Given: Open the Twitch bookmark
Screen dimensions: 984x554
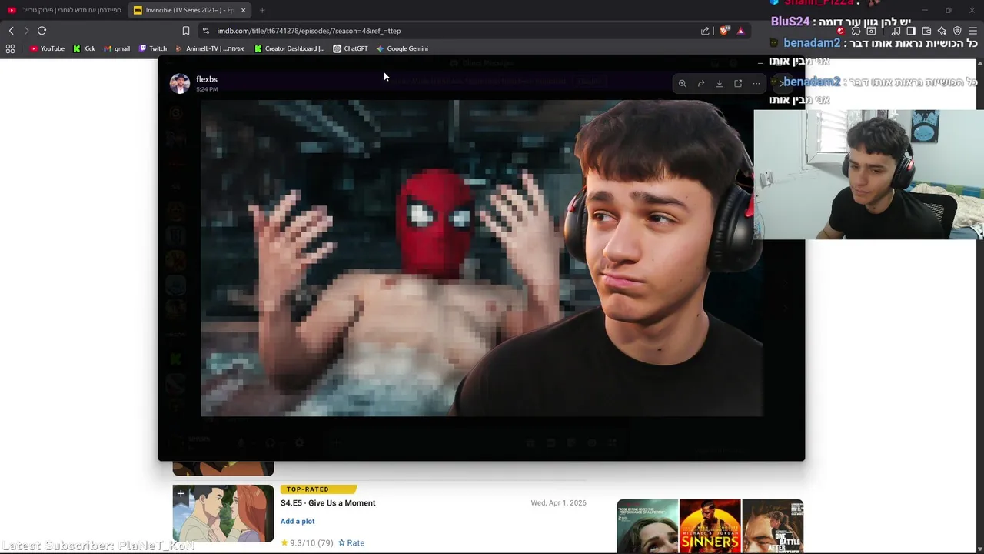Looking at the screenshot, I should pos(153,48).
